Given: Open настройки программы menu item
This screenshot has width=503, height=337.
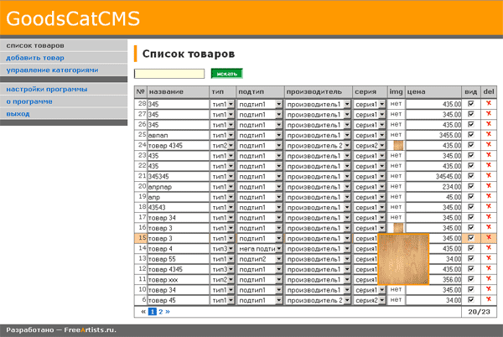Looking at the screenshot, I should [x=47, y=89].
